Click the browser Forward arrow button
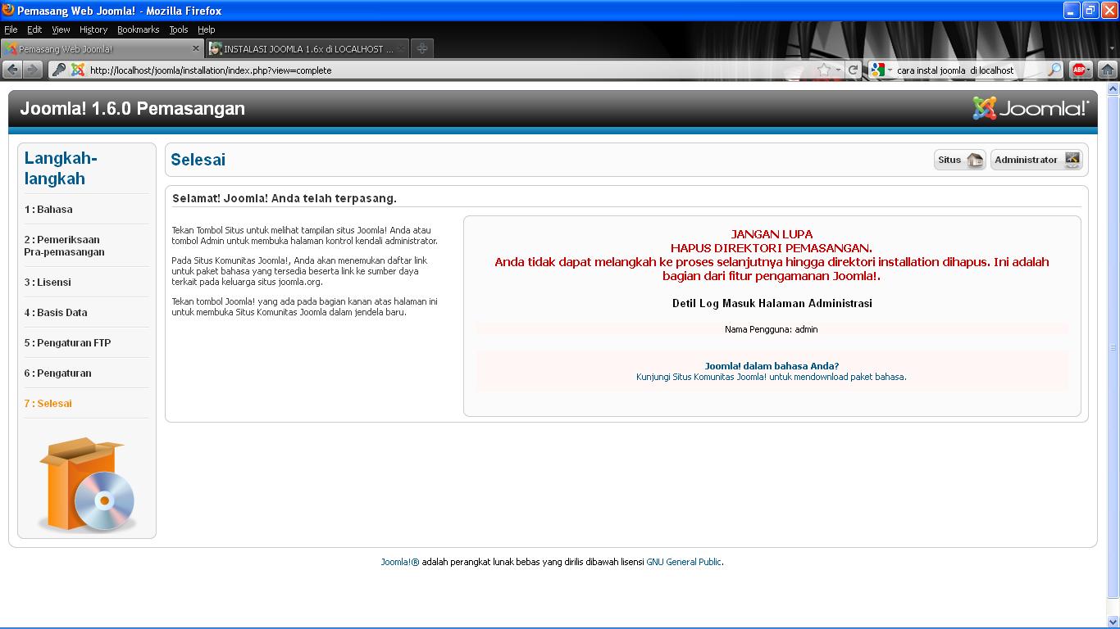The height and width of the screenshot is (629, 1120). coord(32,70)
